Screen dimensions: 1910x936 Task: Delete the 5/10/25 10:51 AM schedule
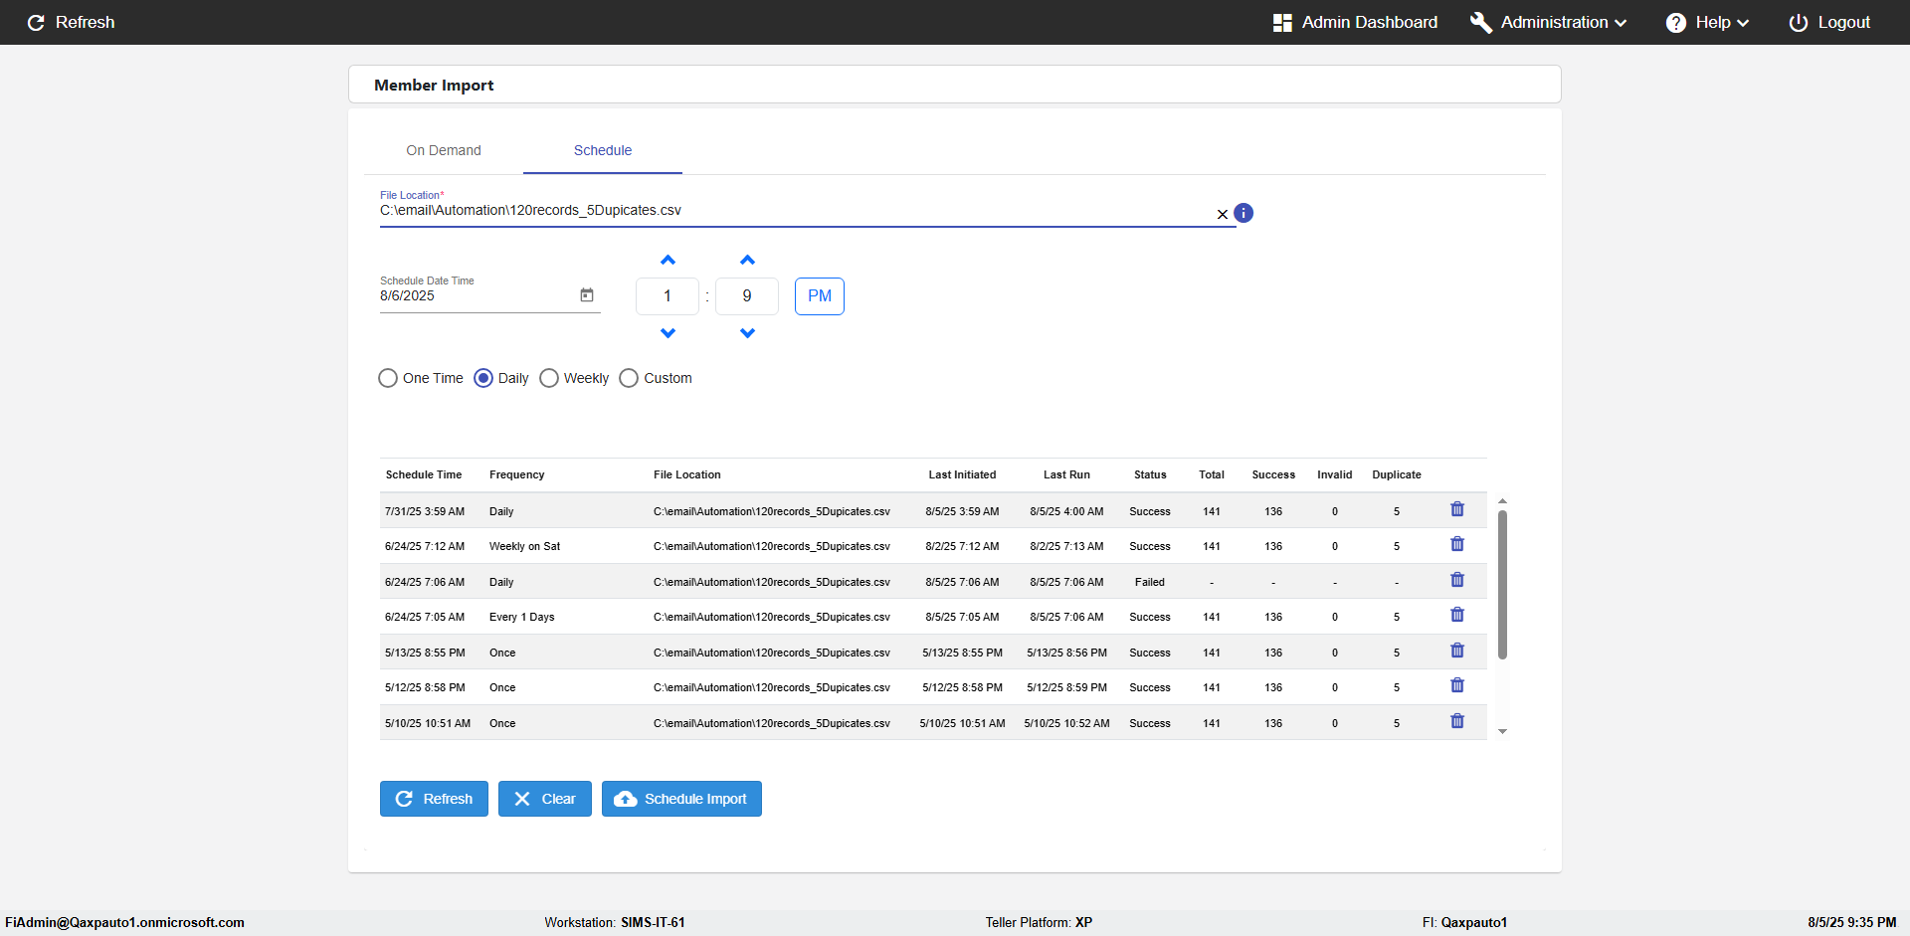(1457, 721)
